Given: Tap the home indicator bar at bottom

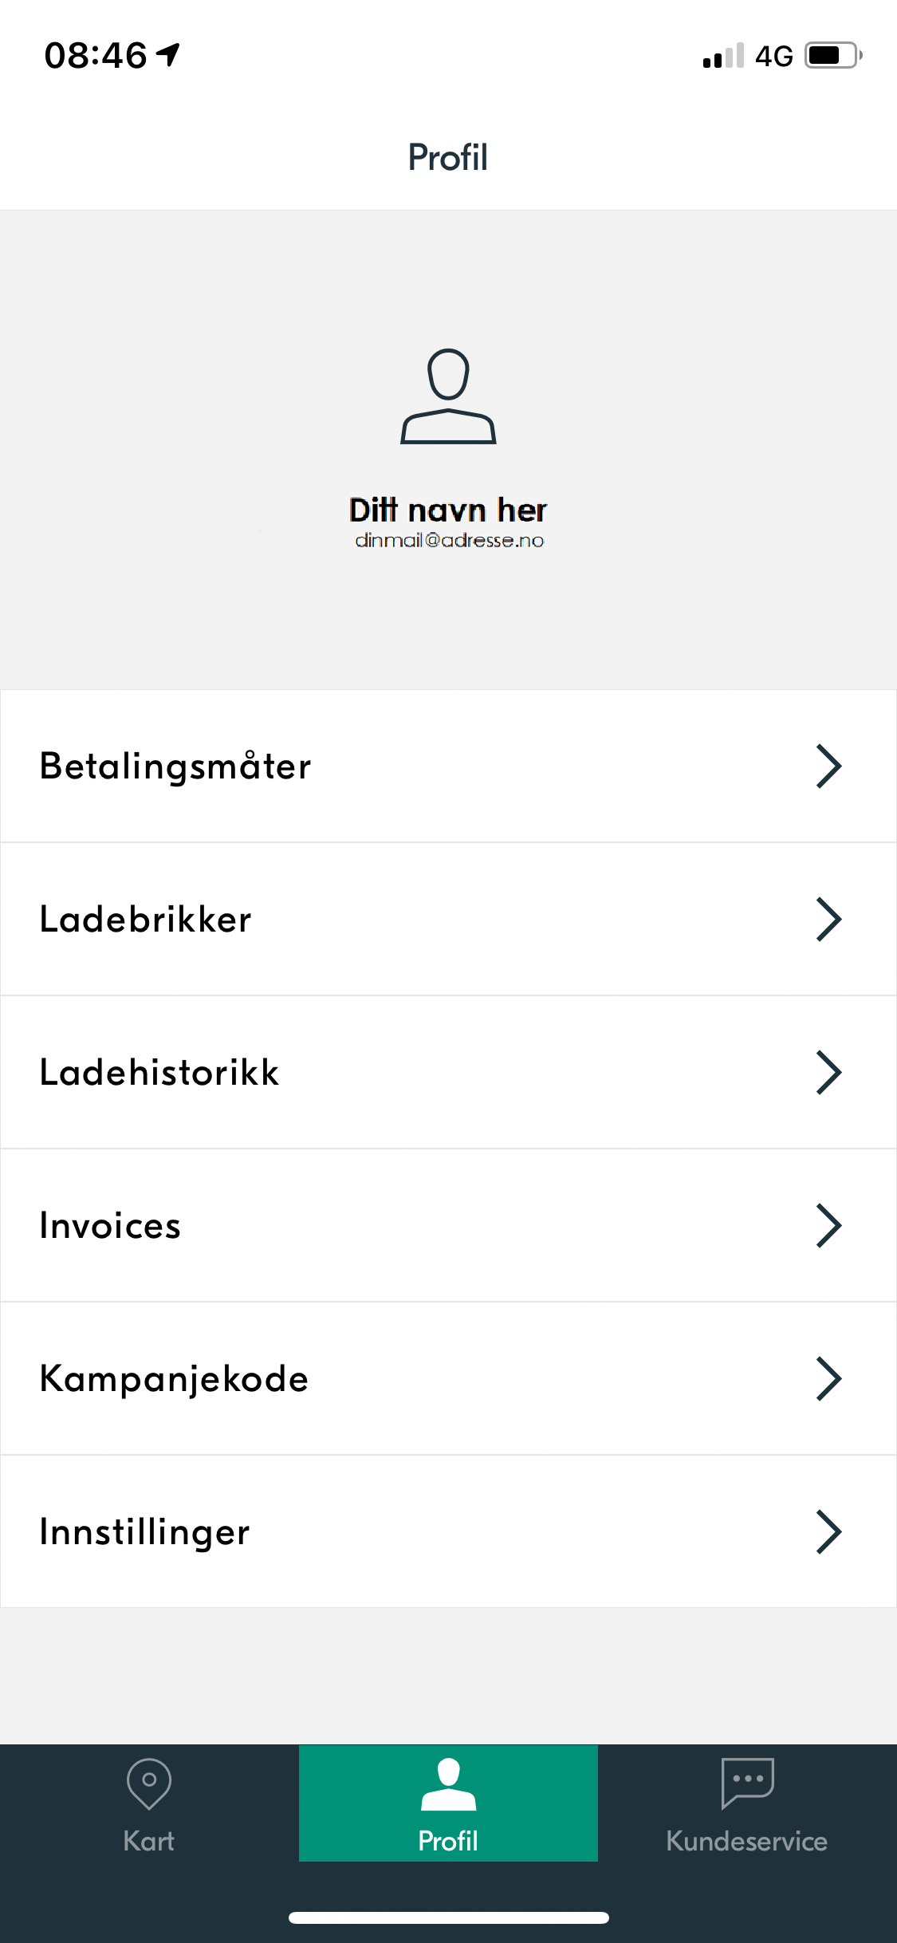Looking at the screenshot, I should tap(448, 1917).
